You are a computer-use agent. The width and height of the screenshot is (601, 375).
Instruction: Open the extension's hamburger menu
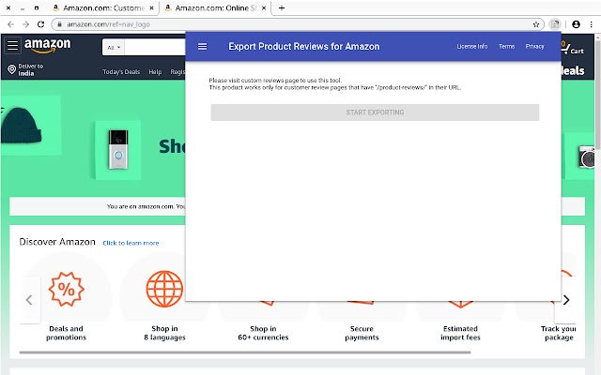click(202, 46)
